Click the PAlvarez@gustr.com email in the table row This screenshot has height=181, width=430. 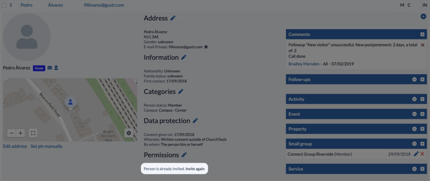coord(104,5)
